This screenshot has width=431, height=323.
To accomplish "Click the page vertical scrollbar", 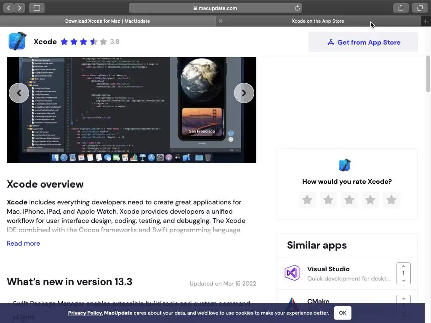I will pos(428,74).
